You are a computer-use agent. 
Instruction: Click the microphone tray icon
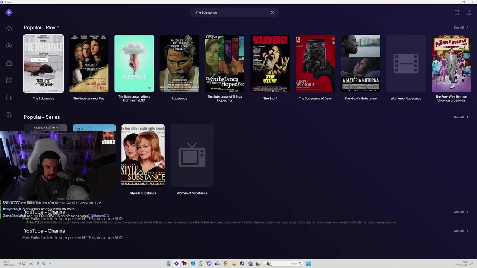coord(38,264)
